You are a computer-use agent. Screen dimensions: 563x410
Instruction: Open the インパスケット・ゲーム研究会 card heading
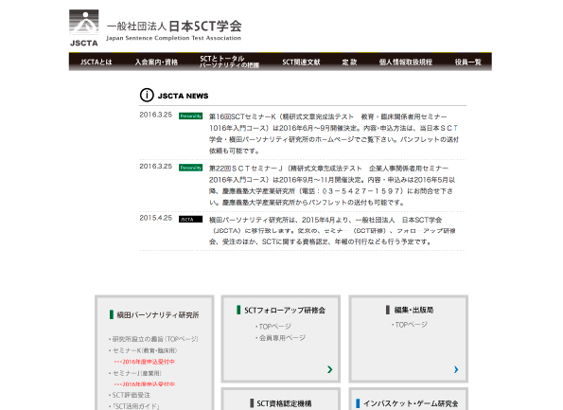411,403
